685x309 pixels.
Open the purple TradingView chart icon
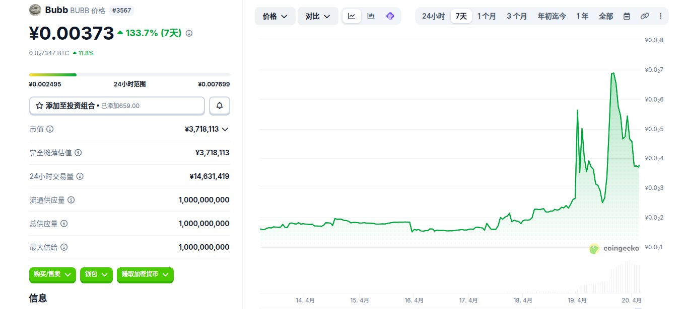[x=390, y=16]
